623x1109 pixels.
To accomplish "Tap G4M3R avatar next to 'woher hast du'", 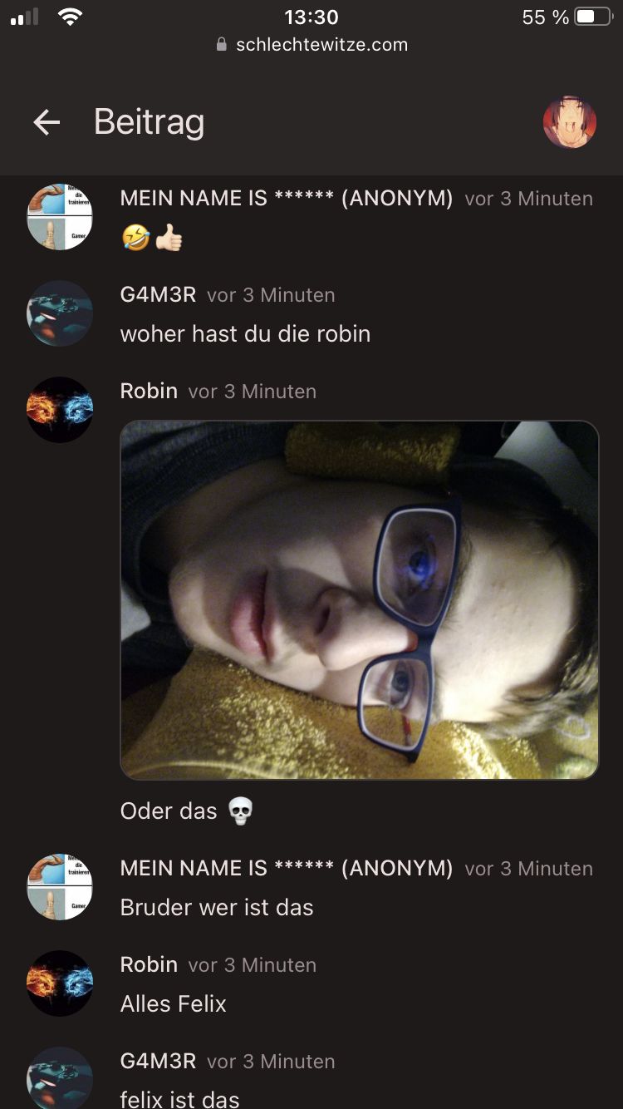I will (60, 313).
